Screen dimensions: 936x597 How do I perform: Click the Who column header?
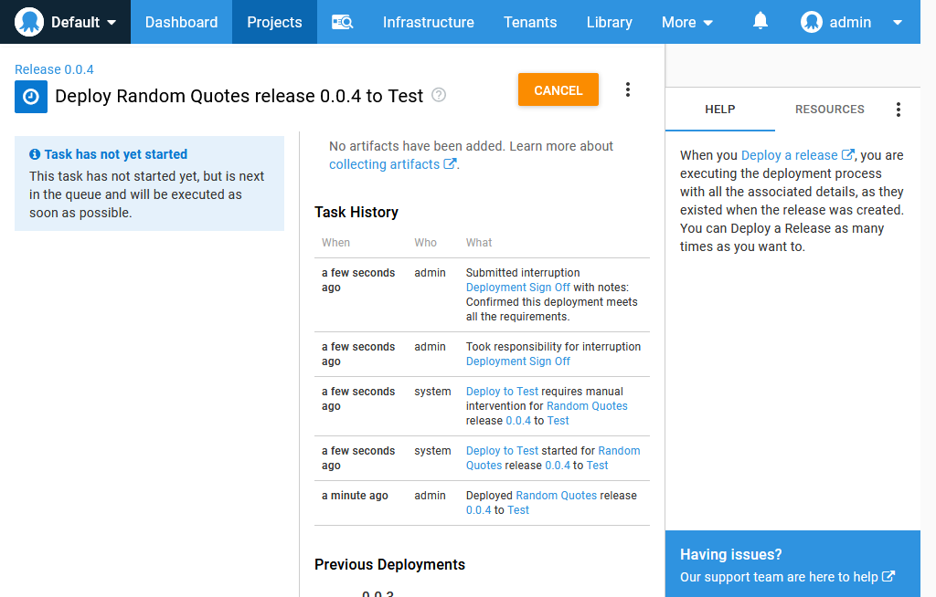click(426, 243)
